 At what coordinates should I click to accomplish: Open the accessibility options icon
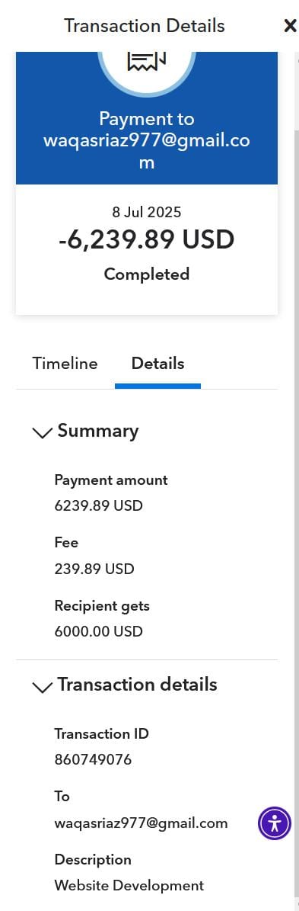coord(275,823)
